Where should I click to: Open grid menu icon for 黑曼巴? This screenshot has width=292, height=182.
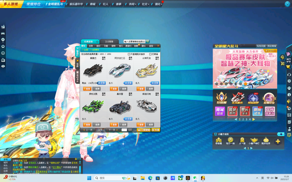pos(104,58)
